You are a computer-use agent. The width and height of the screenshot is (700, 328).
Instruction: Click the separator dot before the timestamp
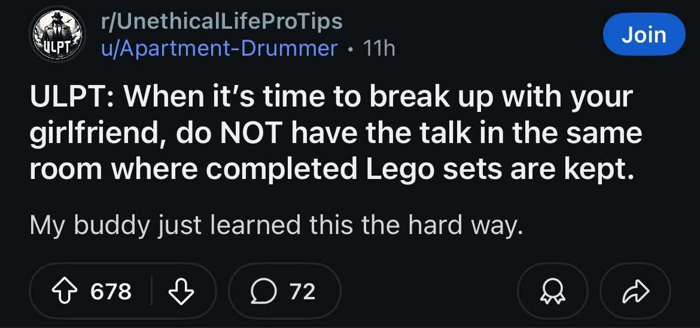coord(351,48)
